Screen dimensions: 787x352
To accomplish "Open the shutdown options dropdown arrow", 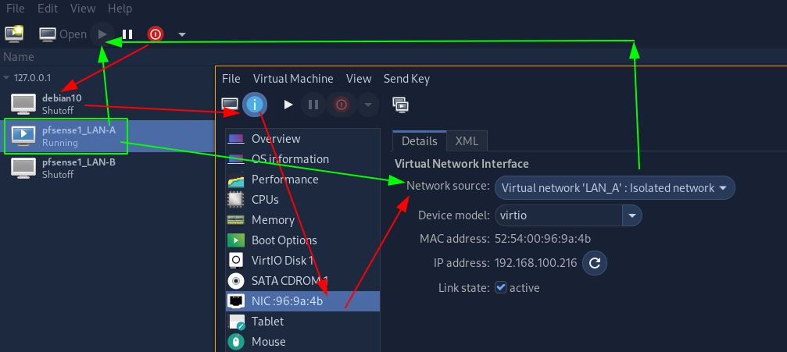I will pyautogui.click(x=182, y=34).
